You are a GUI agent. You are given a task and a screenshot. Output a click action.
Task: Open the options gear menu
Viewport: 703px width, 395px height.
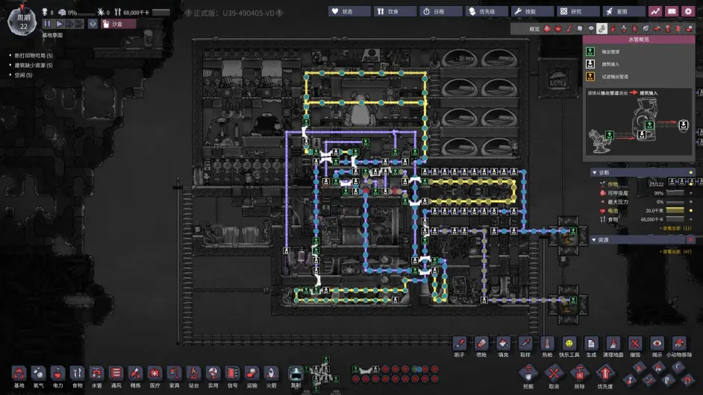pyautogui.click(x=688, y=12)
